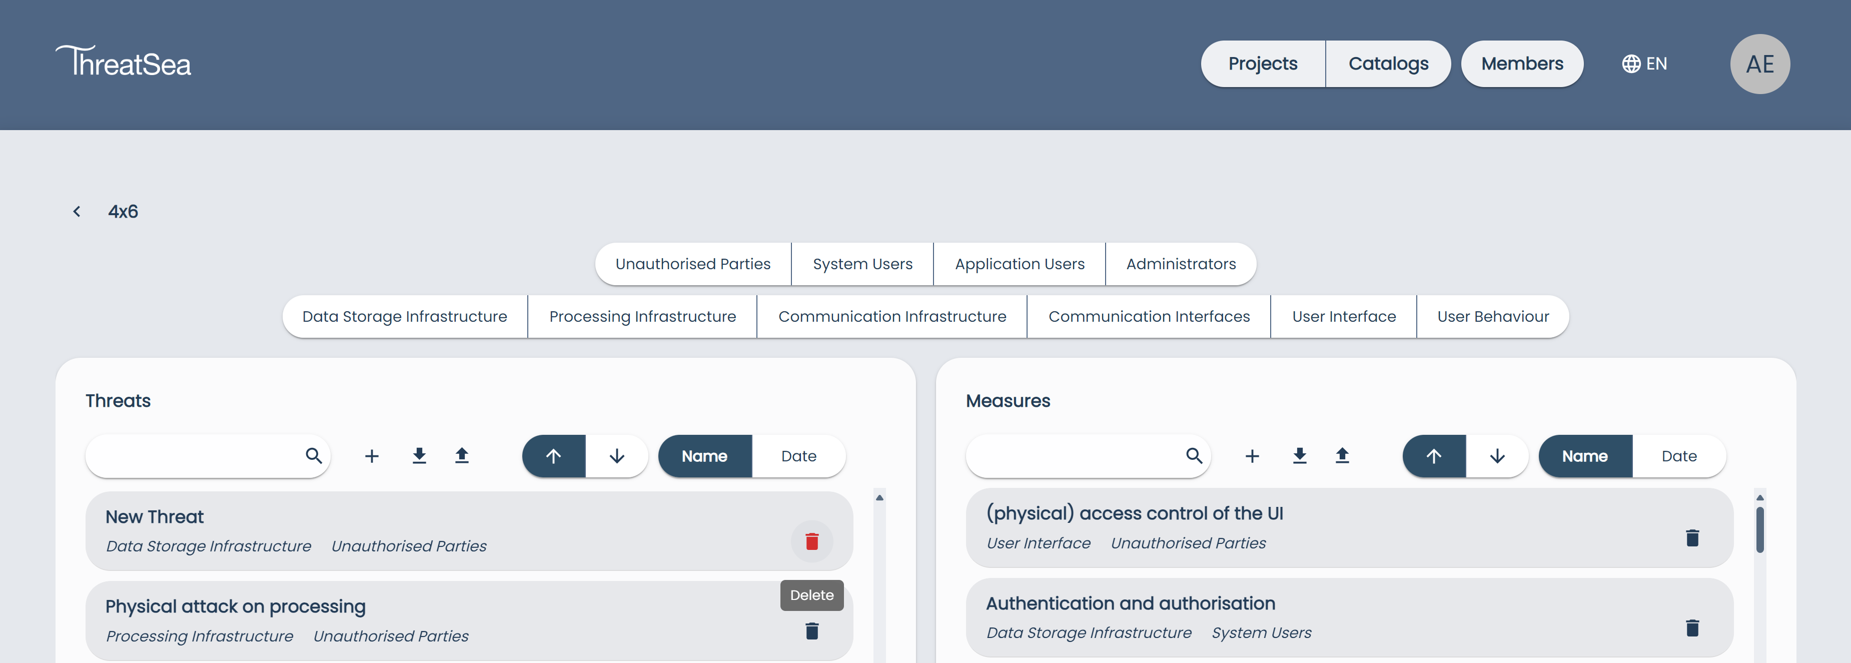Switch Threats sorting to Name
The image size is (1851, 663).
[x=705, y=456]
